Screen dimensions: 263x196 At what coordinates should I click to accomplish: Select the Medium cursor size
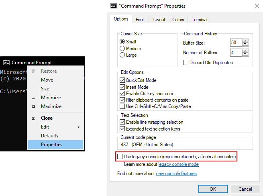click(122, 49)
